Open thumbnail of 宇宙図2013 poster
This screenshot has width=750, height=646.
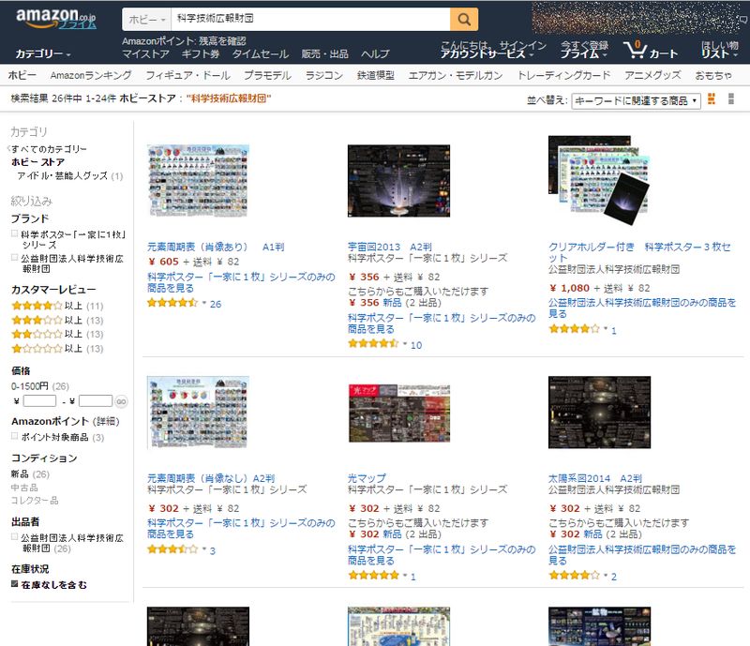[x=399, y=180]
